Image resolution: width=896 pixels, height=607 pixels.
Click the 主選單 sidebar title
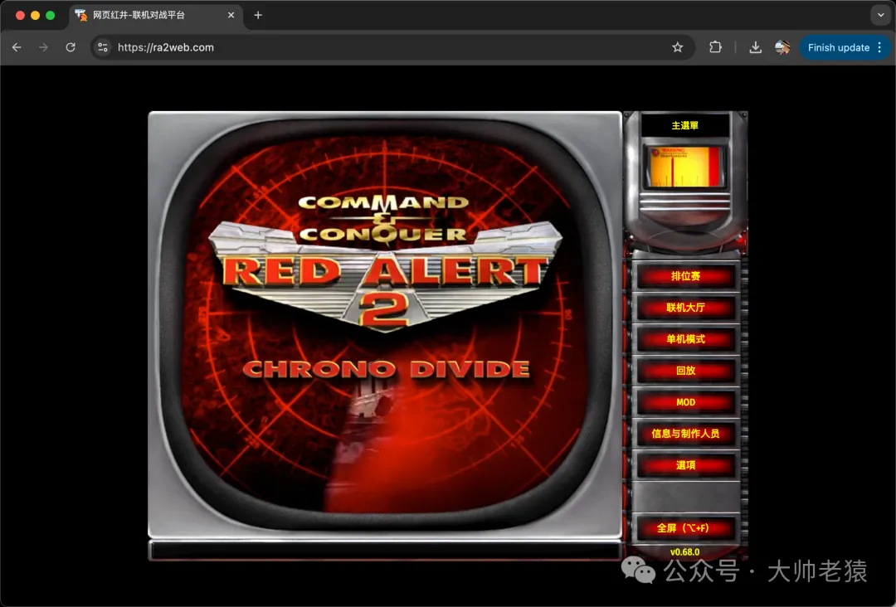684,125
